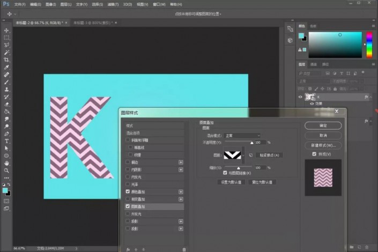378x252 pixels.
Task: Toggle the 预览(V) preview checkbox
Action: (314, 154)
